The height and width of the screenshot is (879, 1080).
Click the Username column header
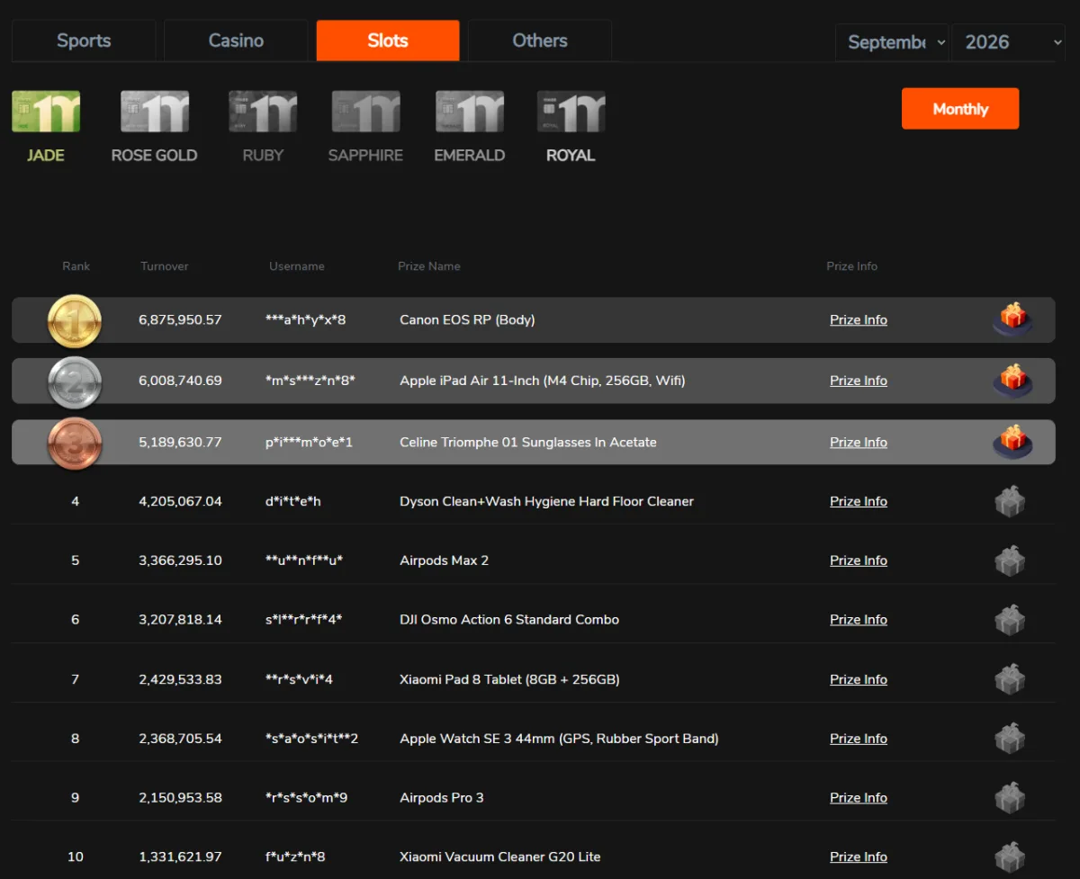click(x=297, y=266)
